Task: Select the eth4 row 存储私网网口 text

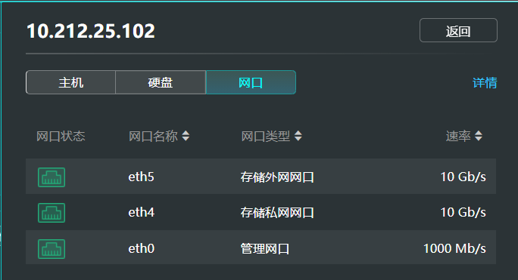Action: tap(277, 213)
